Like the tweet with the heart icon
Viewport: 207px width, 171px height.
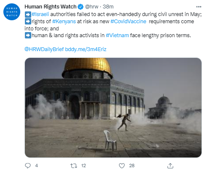[122, 166]
